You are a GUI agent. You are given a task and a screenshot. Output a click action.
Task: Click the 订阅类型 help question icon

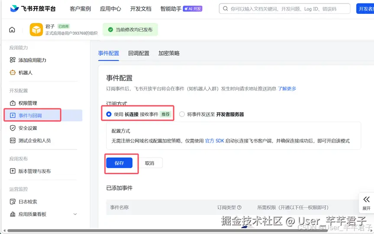[239, 207]
